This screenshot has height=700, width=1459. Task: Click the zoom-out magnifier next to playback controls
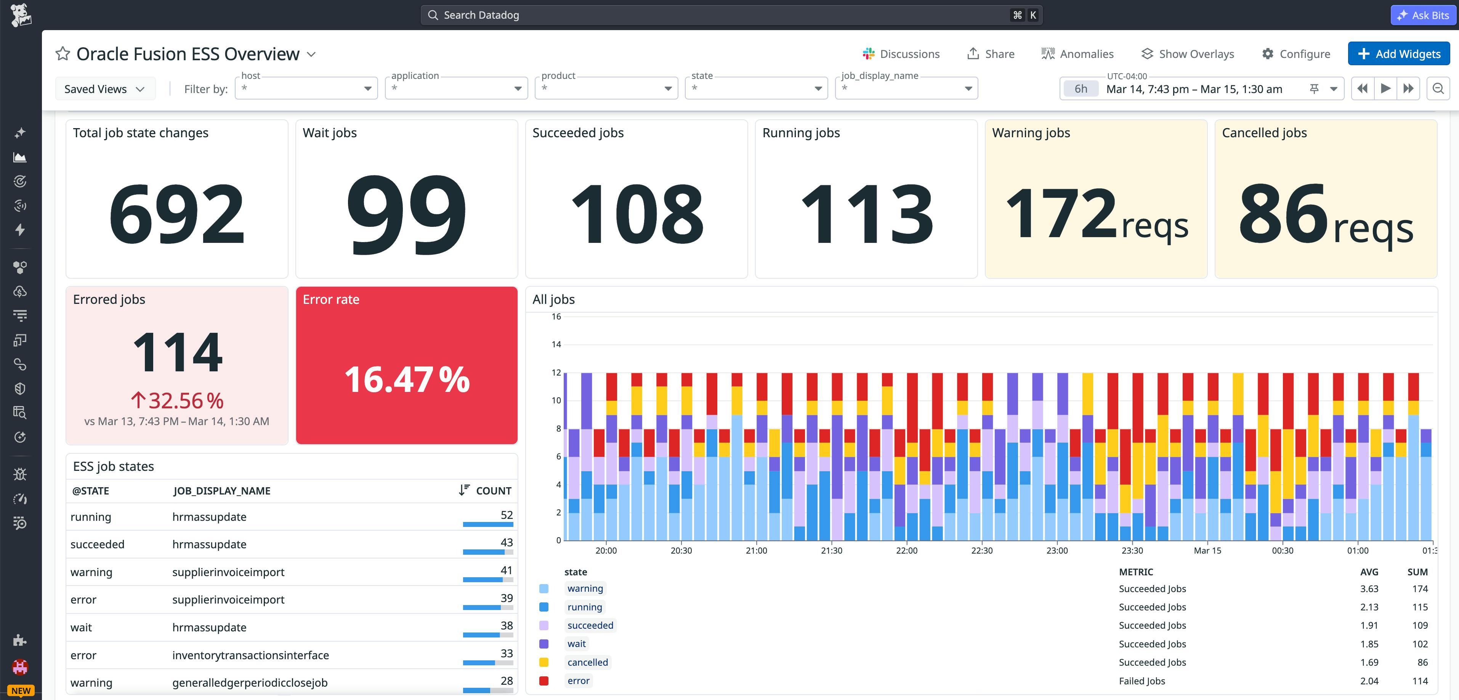tap(1439, 88)
